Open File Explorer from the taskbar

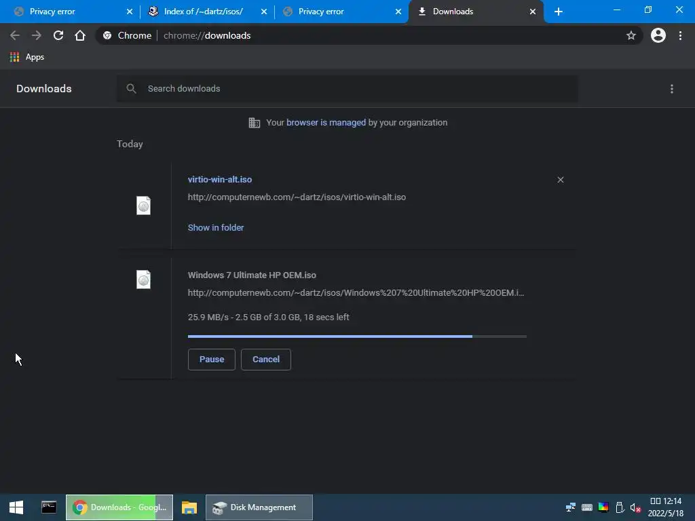click(189, 507)
